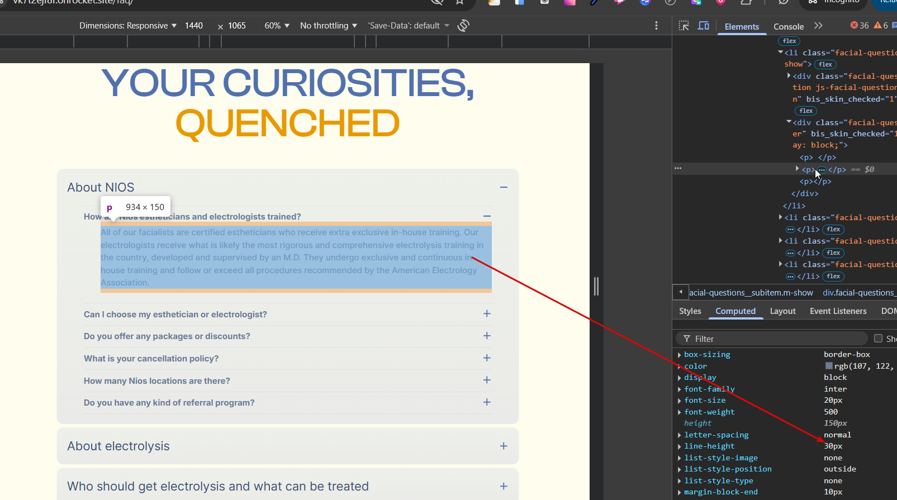The image size is (897, 500).
Task: Click the red error count icon
Action: click(x=854, y=25)
